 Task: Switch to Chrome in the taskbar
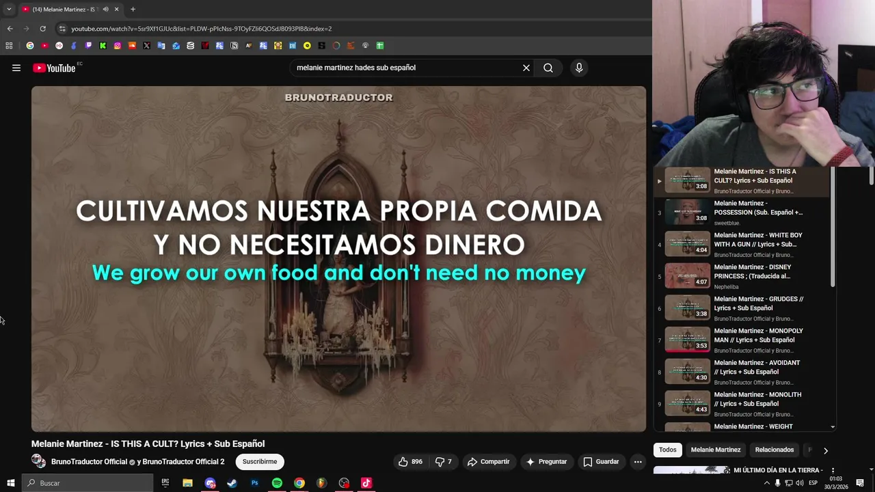click(x=299, y=483)
